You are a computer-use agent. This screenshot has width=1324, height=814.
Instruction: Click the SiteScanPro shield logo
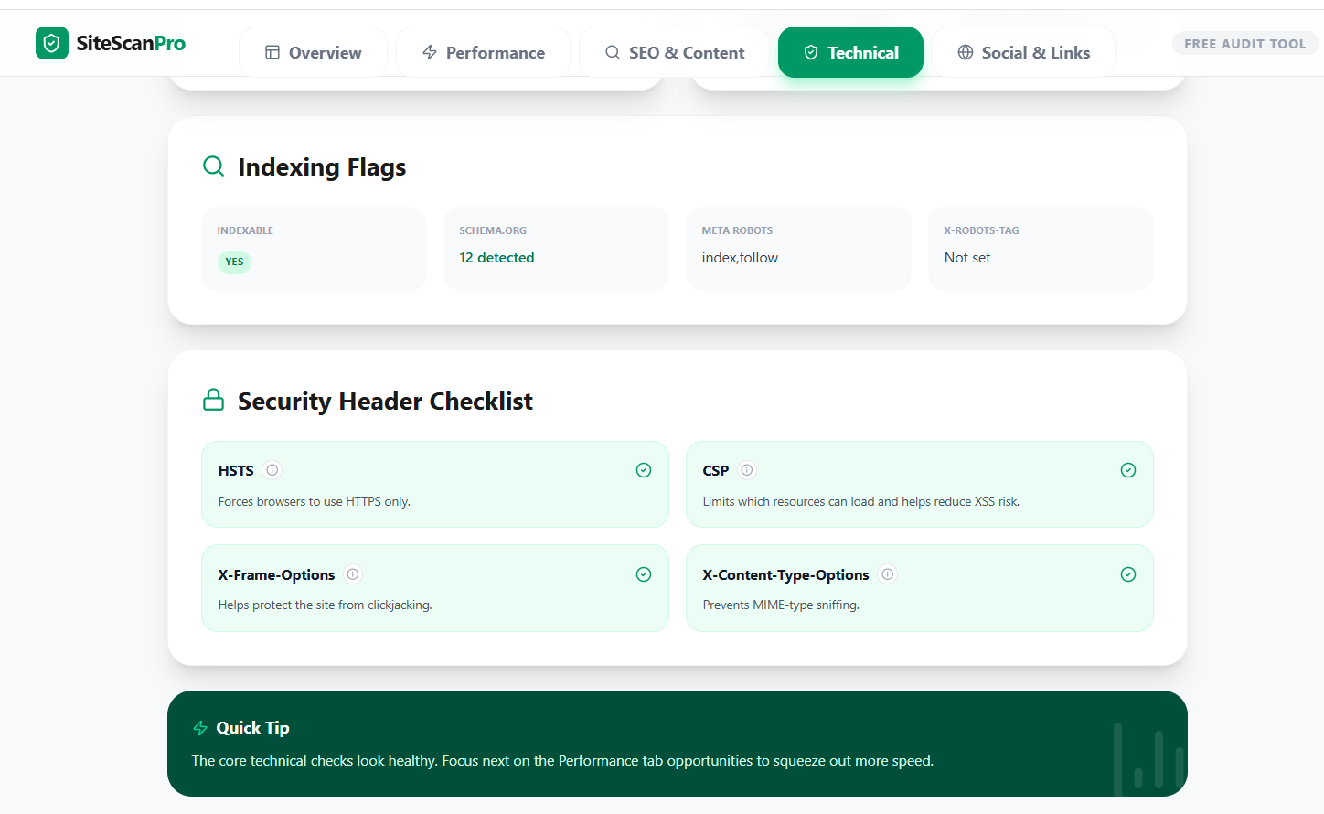(x=52, y=42)
